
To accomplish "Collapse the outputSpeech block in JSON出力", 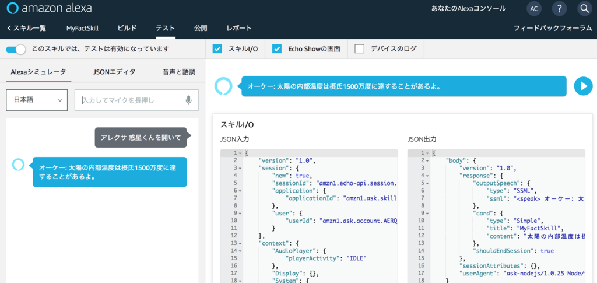I will pos(427,183).
